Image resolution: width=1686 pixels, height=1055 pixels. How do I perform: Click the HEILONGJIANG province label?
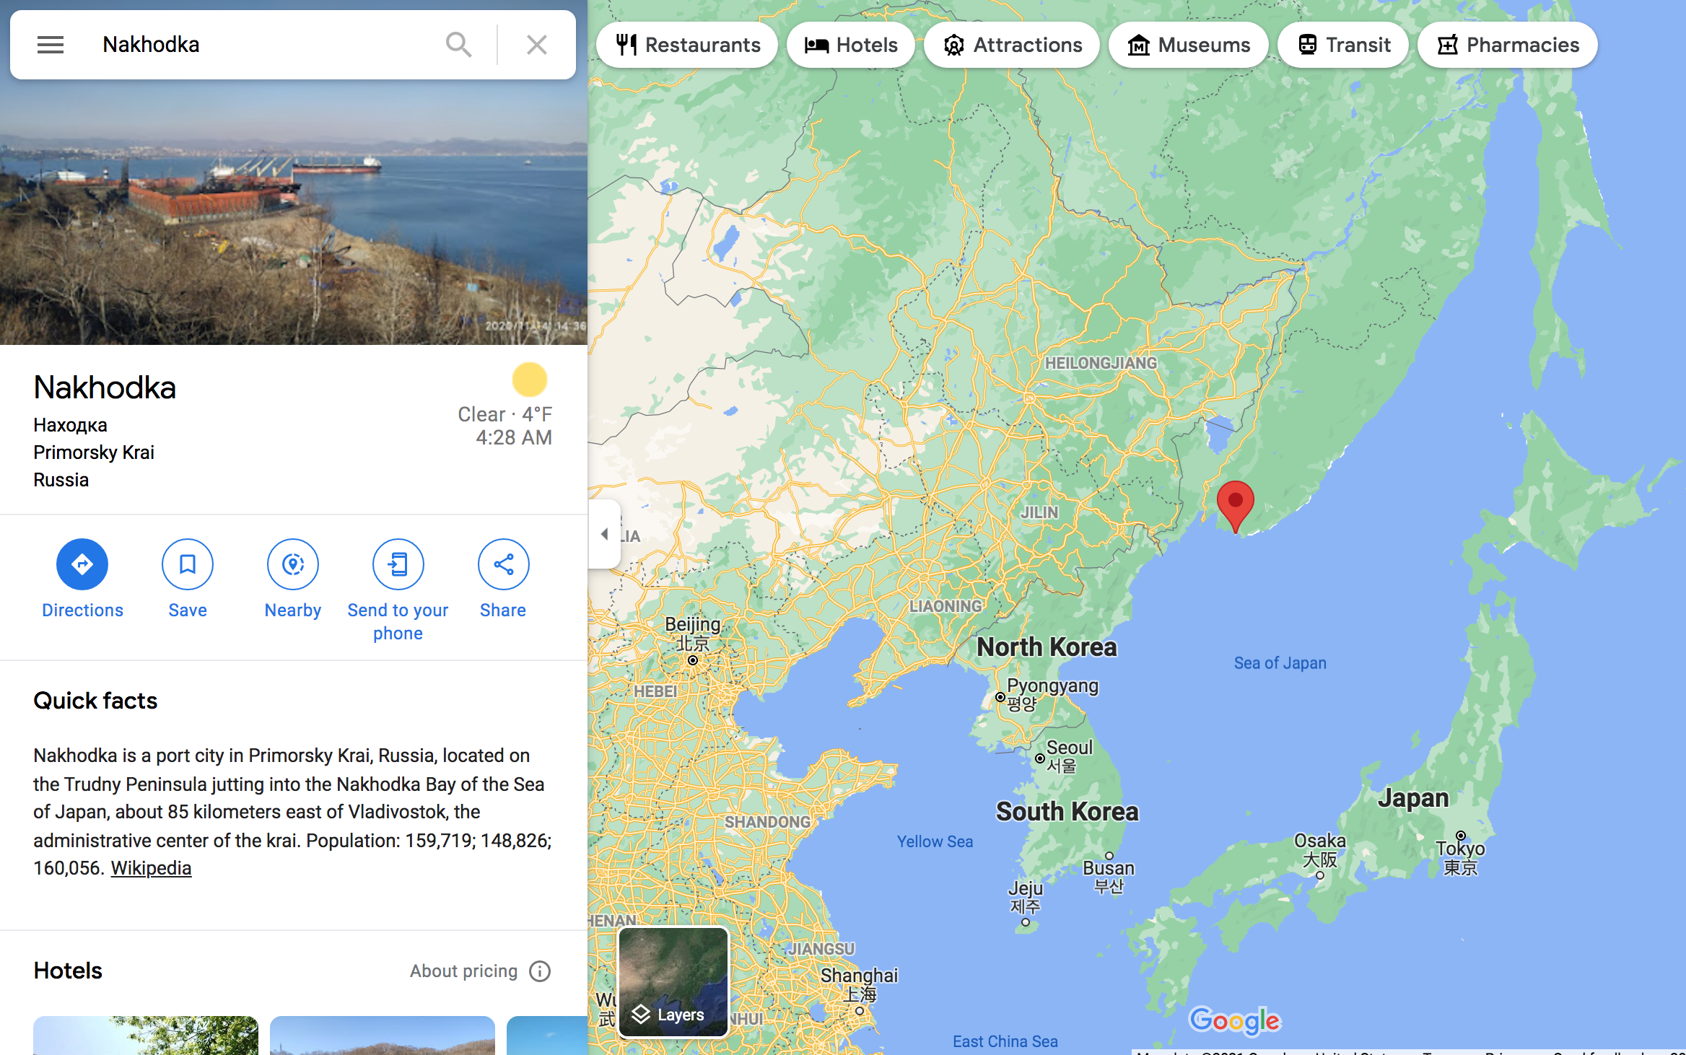point(1101,363)
